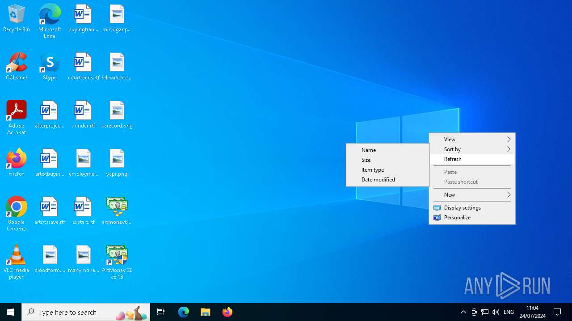Select the buyingtran... Word document icon
This screenshot has height=321, width=572.
tap(83, 19)
